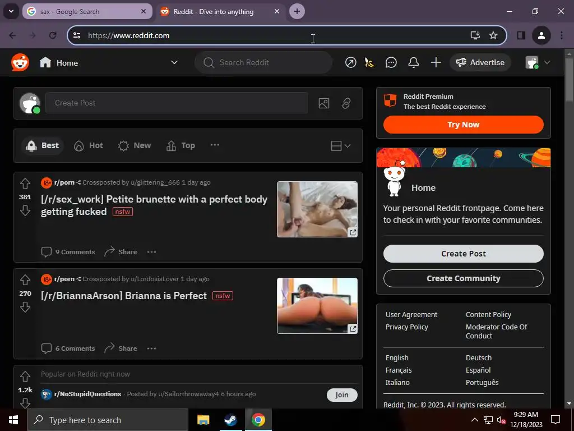
Task: Click the page vertical scrollbar thumb
Action: tap(569, 79)
